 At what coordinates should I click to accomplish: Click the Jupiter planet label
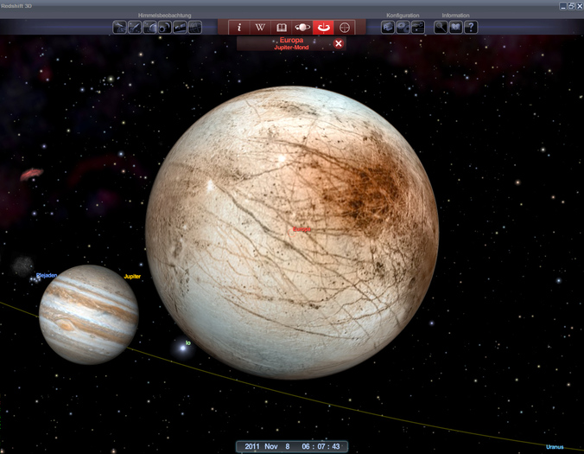click(132, 277)
